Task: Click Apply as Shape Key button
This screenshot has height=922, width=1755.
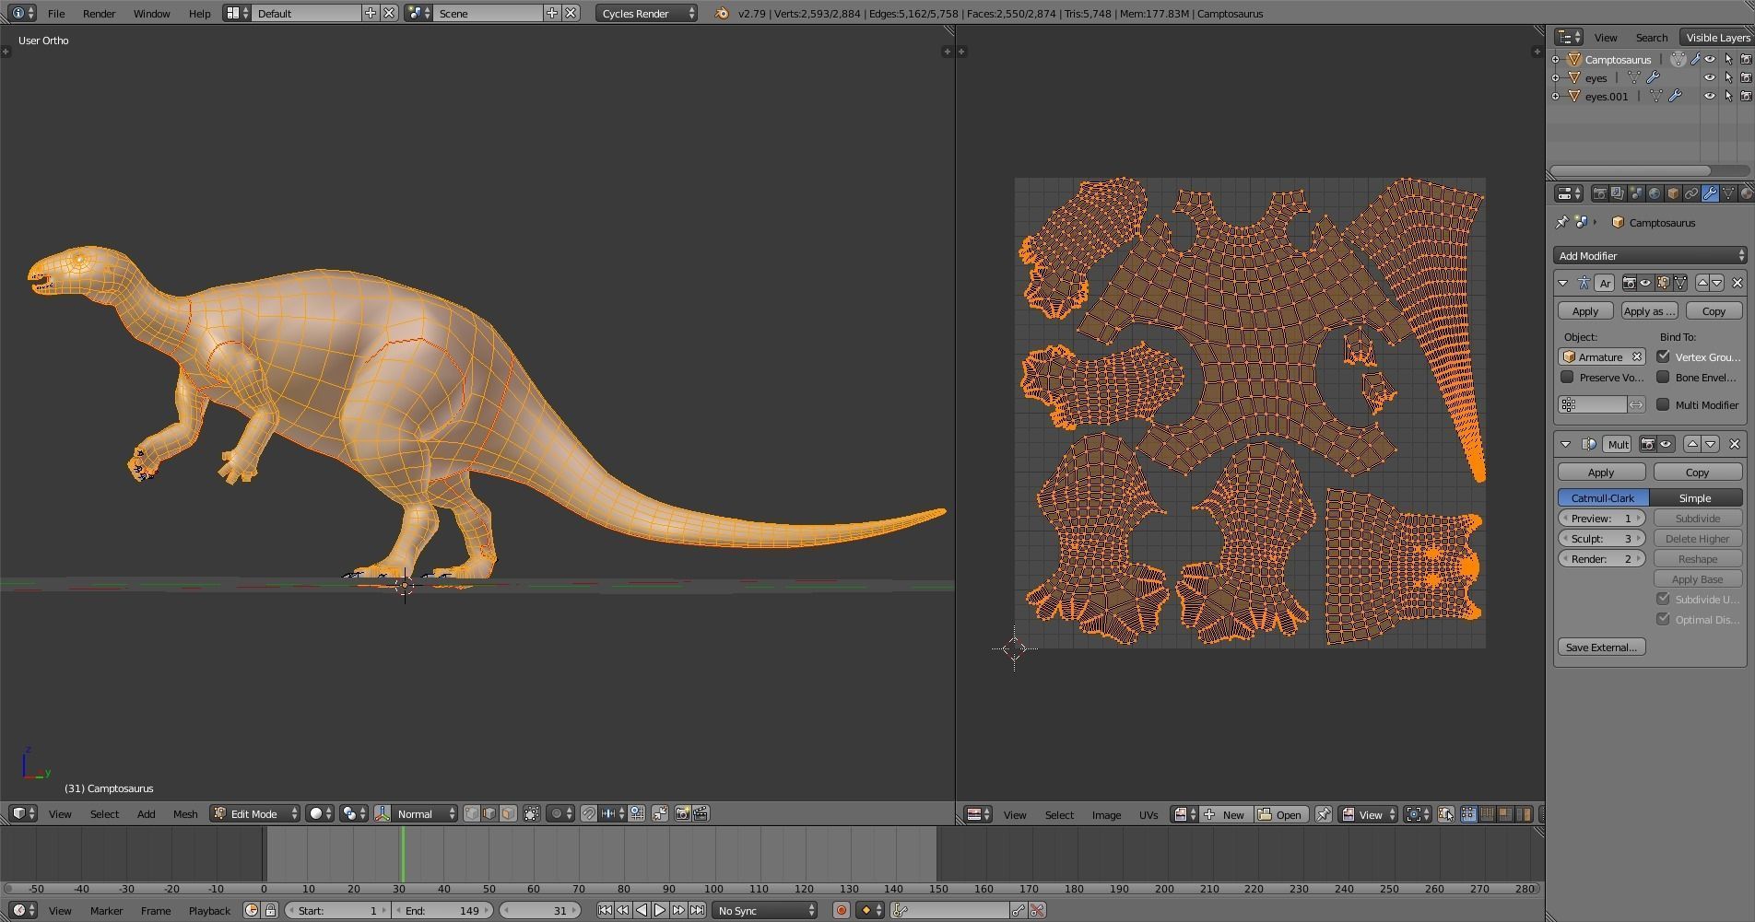Action: click(x=1649, y=310)
